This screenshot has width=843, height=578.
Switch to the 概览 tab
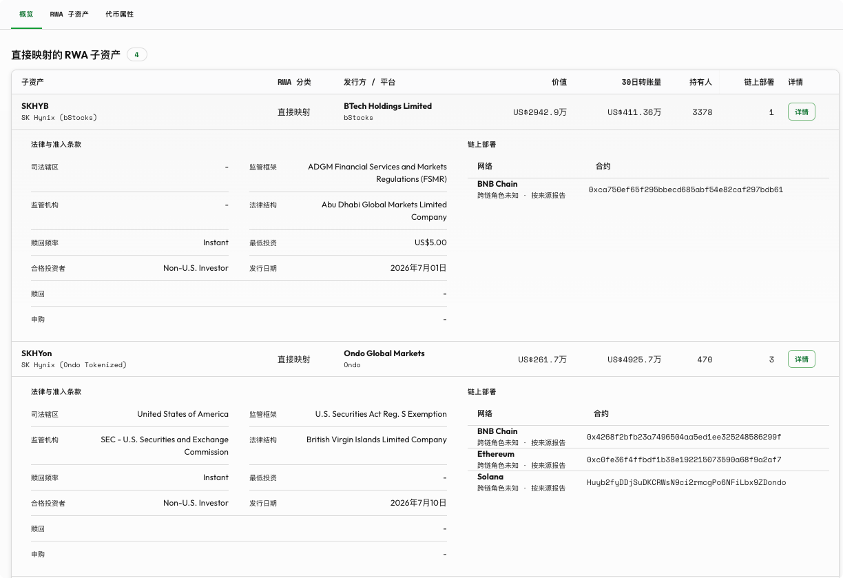tap(26, 14)
